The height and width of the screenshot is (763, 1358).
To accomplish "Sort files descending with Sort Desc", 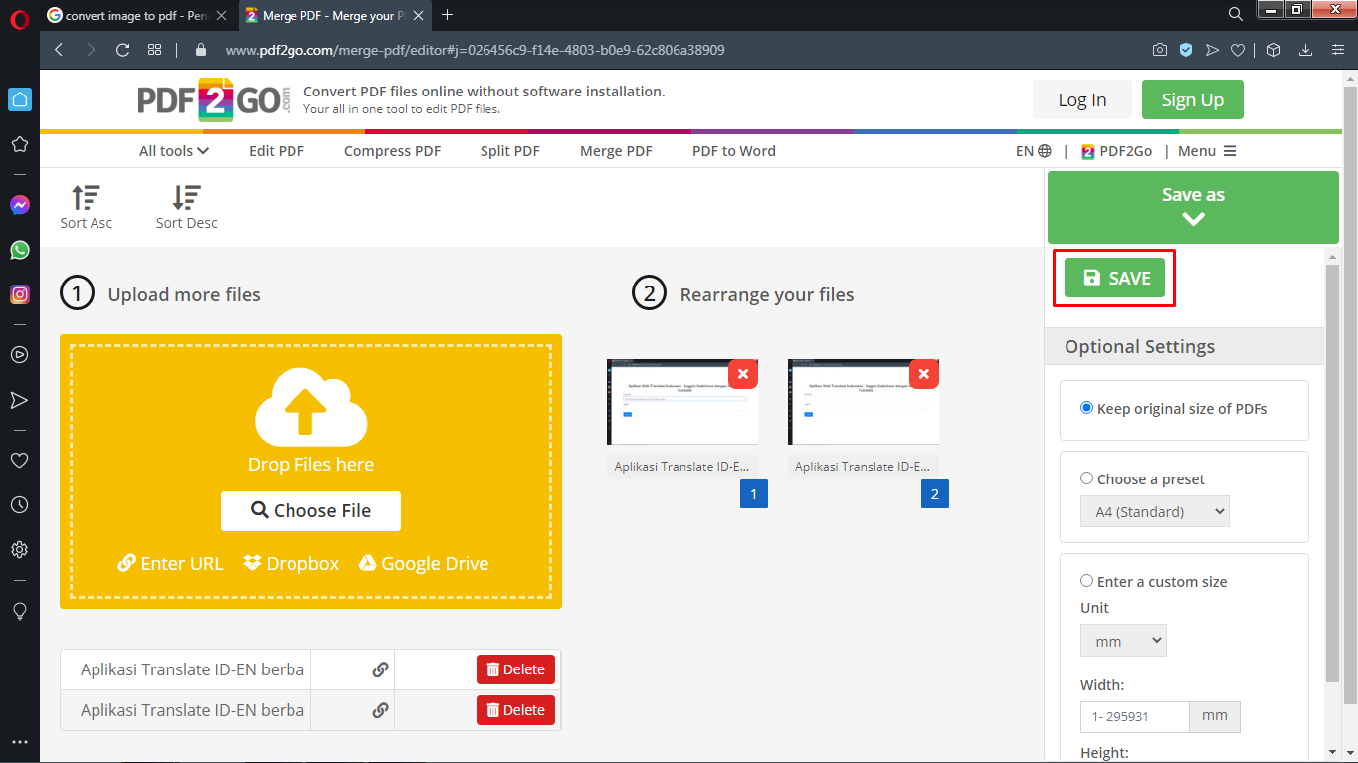I will tap(187, 207).
